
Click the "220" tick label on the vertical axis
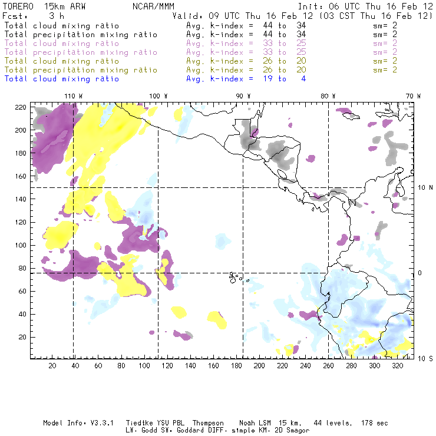pos(21,107)
